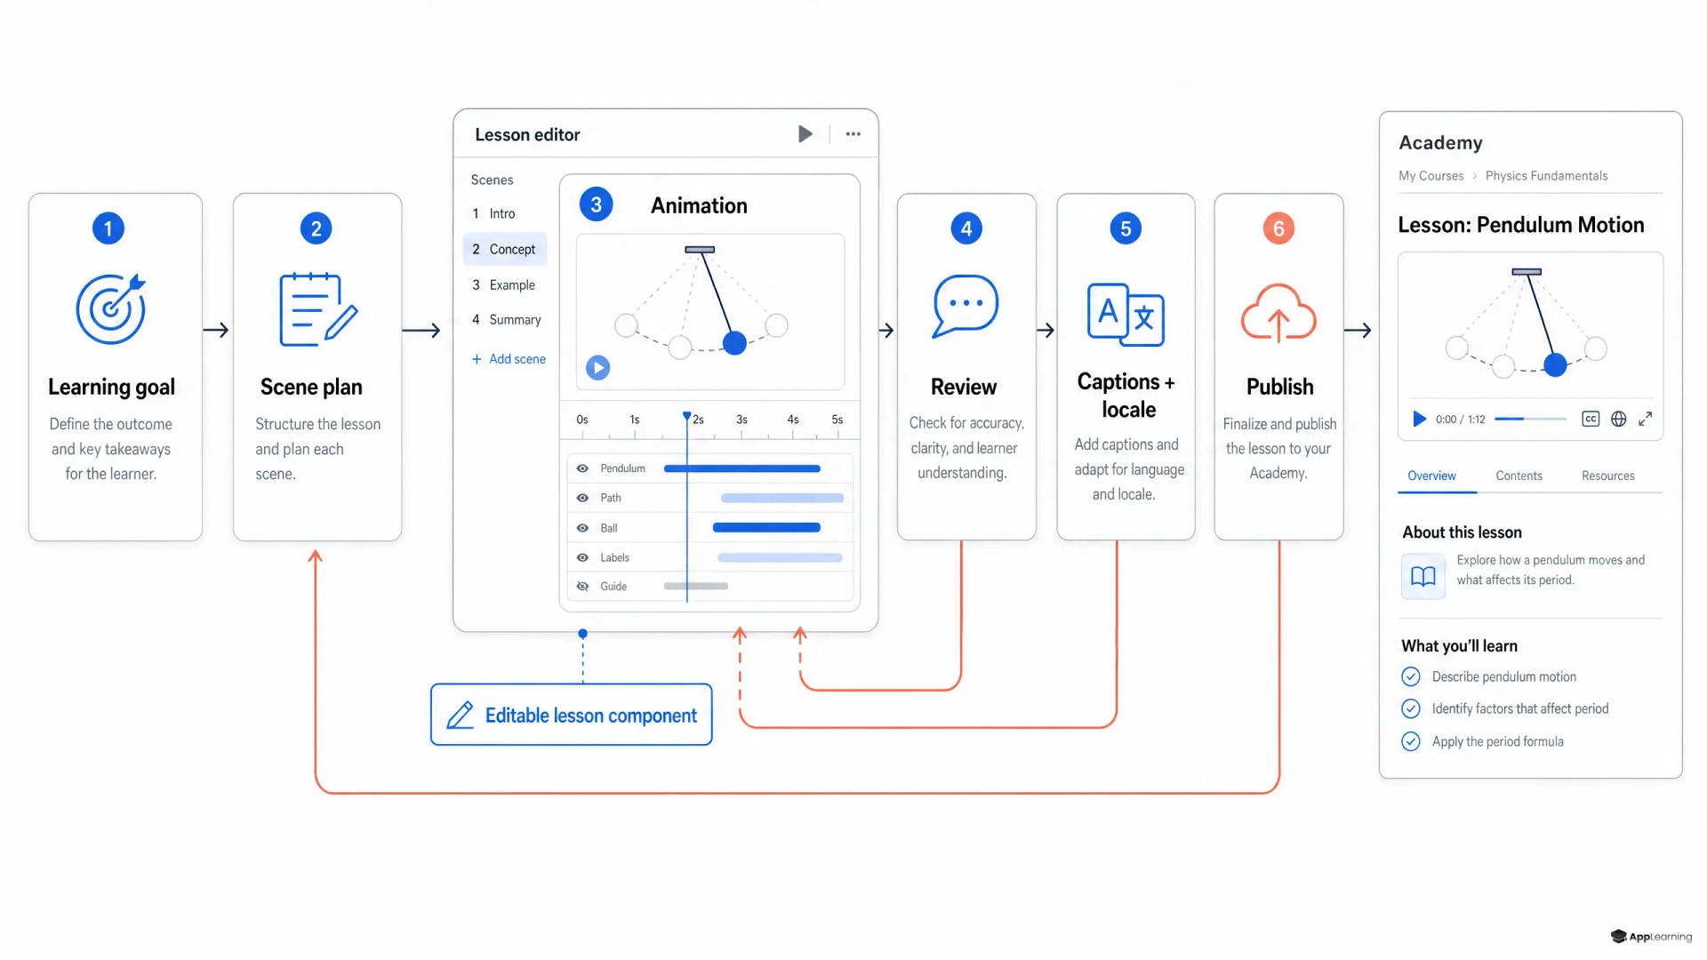
Task: Click the Scenes panel heading
Action: [x=492, y=180]
